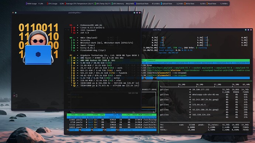
Task: Select highlighted nvtop row PID 1547
Action: [112, 117]
